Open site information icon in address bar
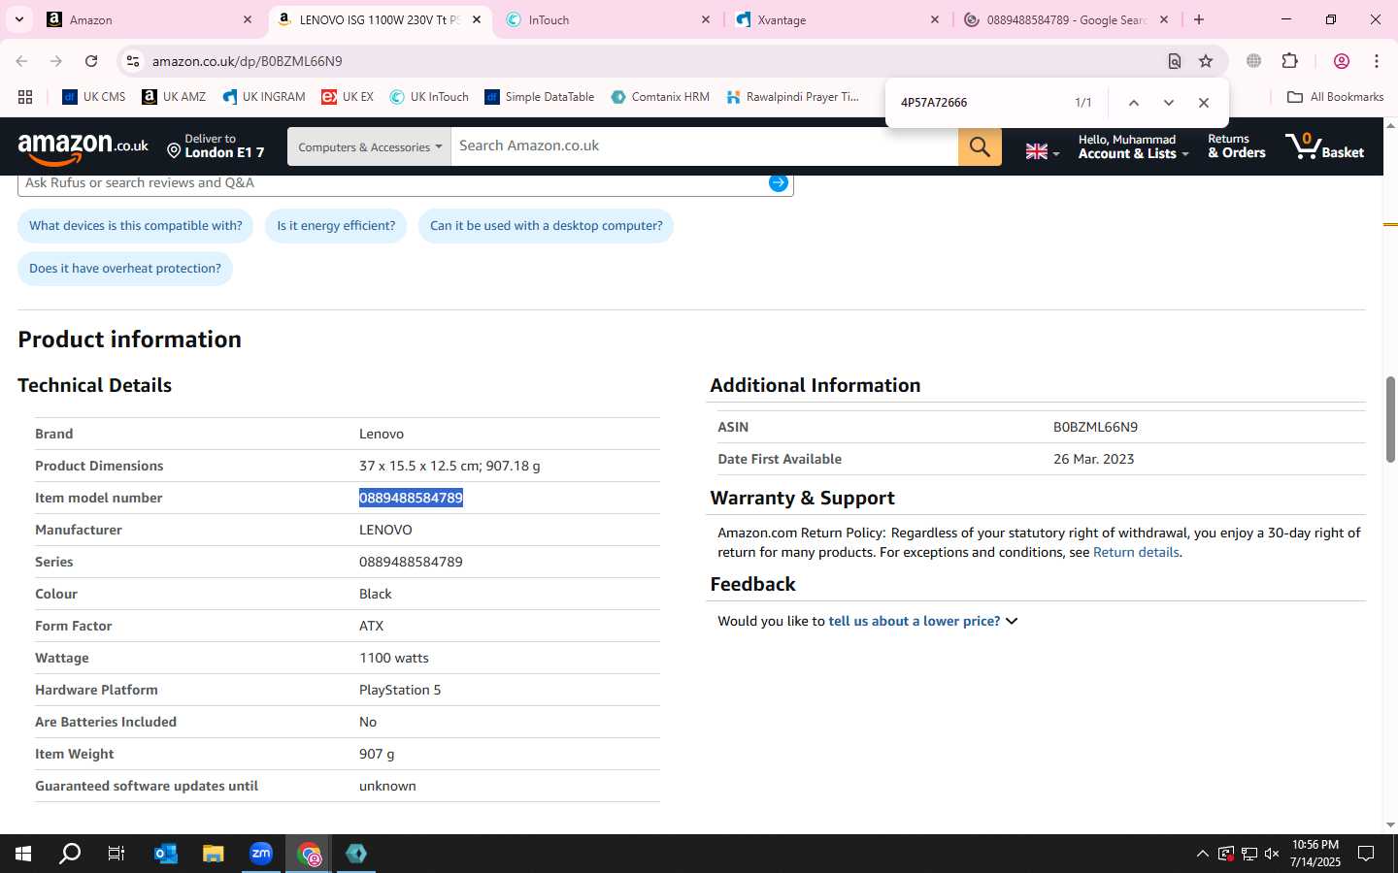 pos(133,61)
